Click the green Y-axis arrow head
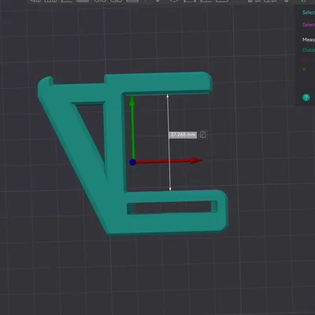This screenshot has height=315, width=315. (132, 101)
